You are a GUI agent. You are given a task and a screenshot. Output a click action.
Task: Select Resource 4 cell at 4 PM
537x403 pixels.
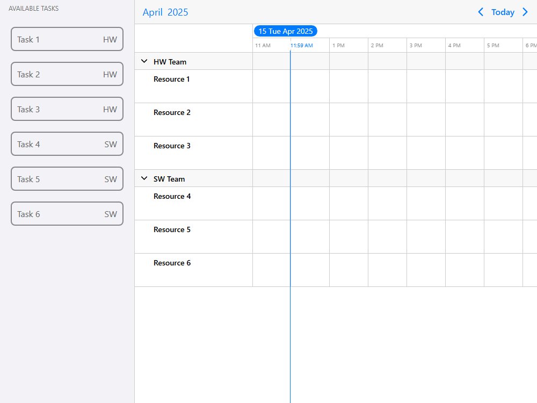pyautogui.click(x=465, y=204)
